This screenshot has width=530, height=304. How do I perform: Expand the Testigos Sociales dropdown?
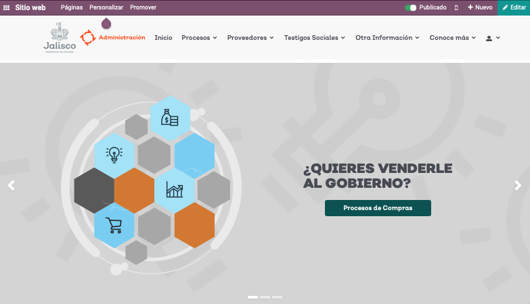[x=314, y=38]
